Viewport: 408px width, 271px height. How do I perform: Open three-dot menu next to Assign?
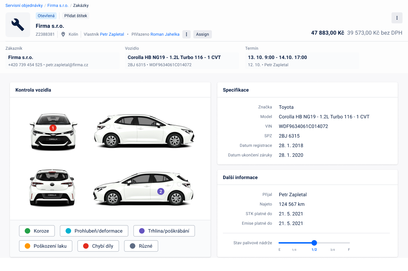186,34
